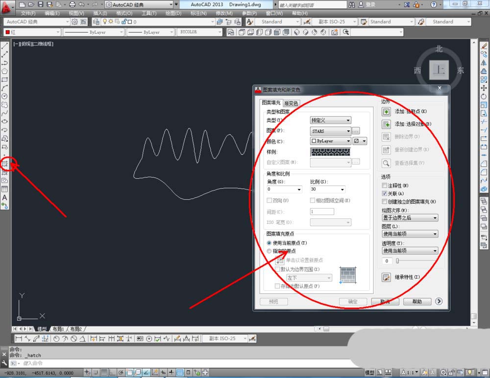This screenshot has width=490, height=378.
Task: Click the 帮助 help button
Action: point(417,302)
